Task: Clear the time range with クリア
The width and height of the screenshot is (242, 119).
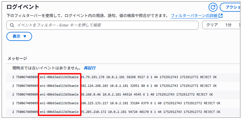Action: (x=212, y=25)
